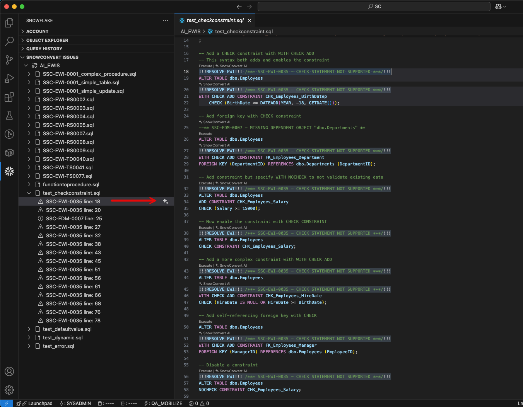
Task: Click the SYSADMIN role in status bar
Action: pyautogui.click(x=76, y=404)
